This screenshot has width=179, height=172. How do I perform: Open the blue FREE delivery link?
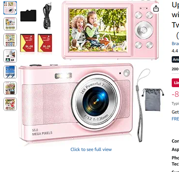pyautogui.click(x=175, y=119)
